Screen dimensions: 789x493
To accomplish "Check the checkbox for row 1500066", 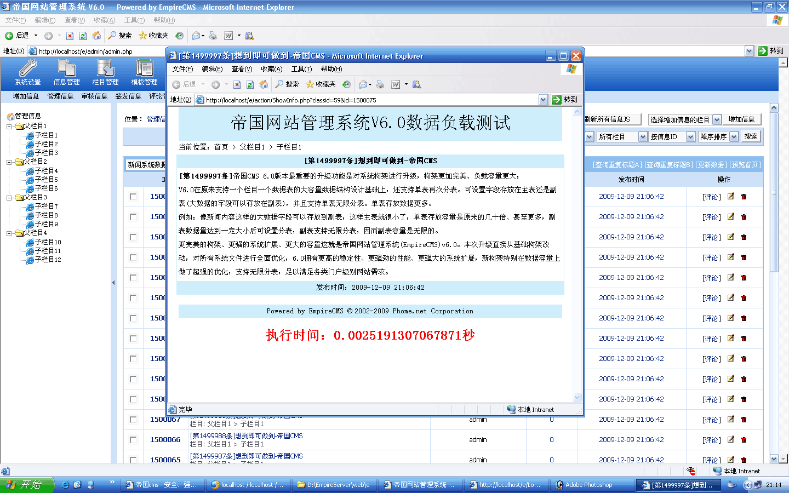I will (x=133, y=440).
